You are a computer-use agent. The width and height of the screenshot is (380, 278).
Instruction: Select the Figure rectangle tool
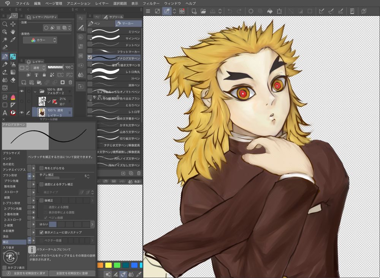tap(5, 105)
